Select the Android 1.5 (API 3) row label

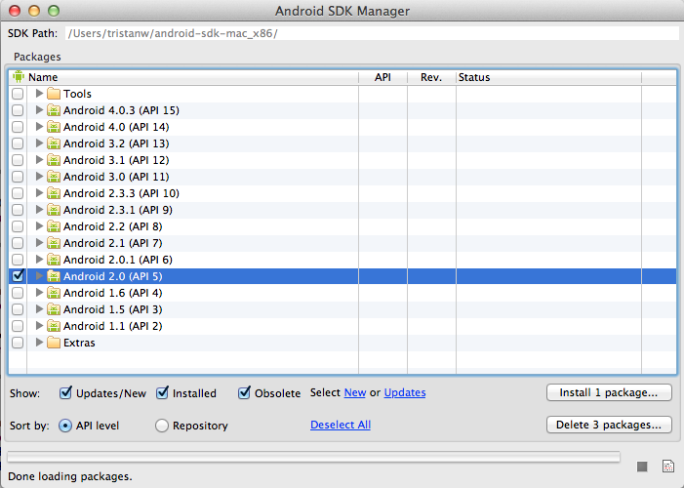(x=112, y=309)
